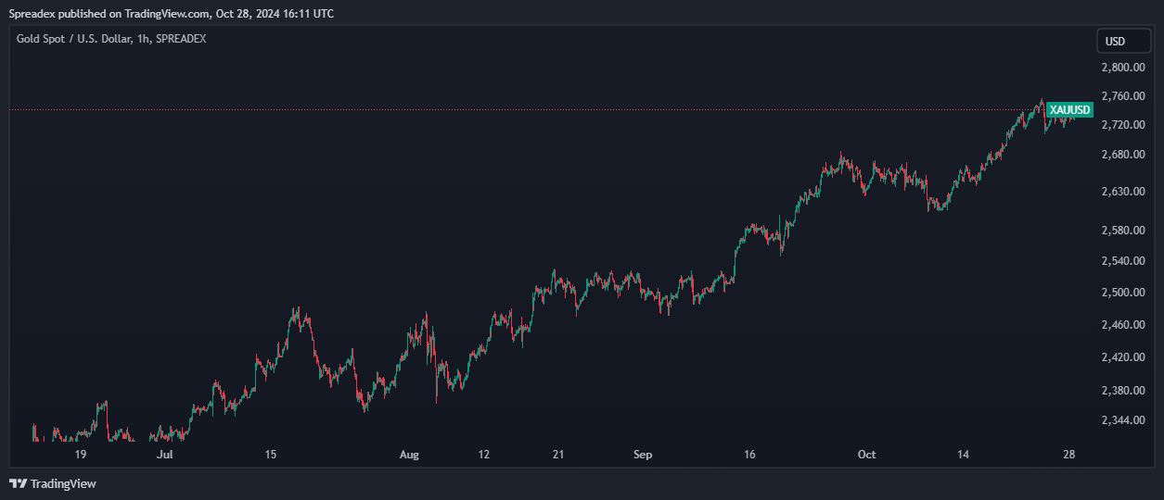The width and height of the screenshot is (1164, 500).
Task: Click the 2,500.00 price axis label
Action: click(x=1121, y=293)
